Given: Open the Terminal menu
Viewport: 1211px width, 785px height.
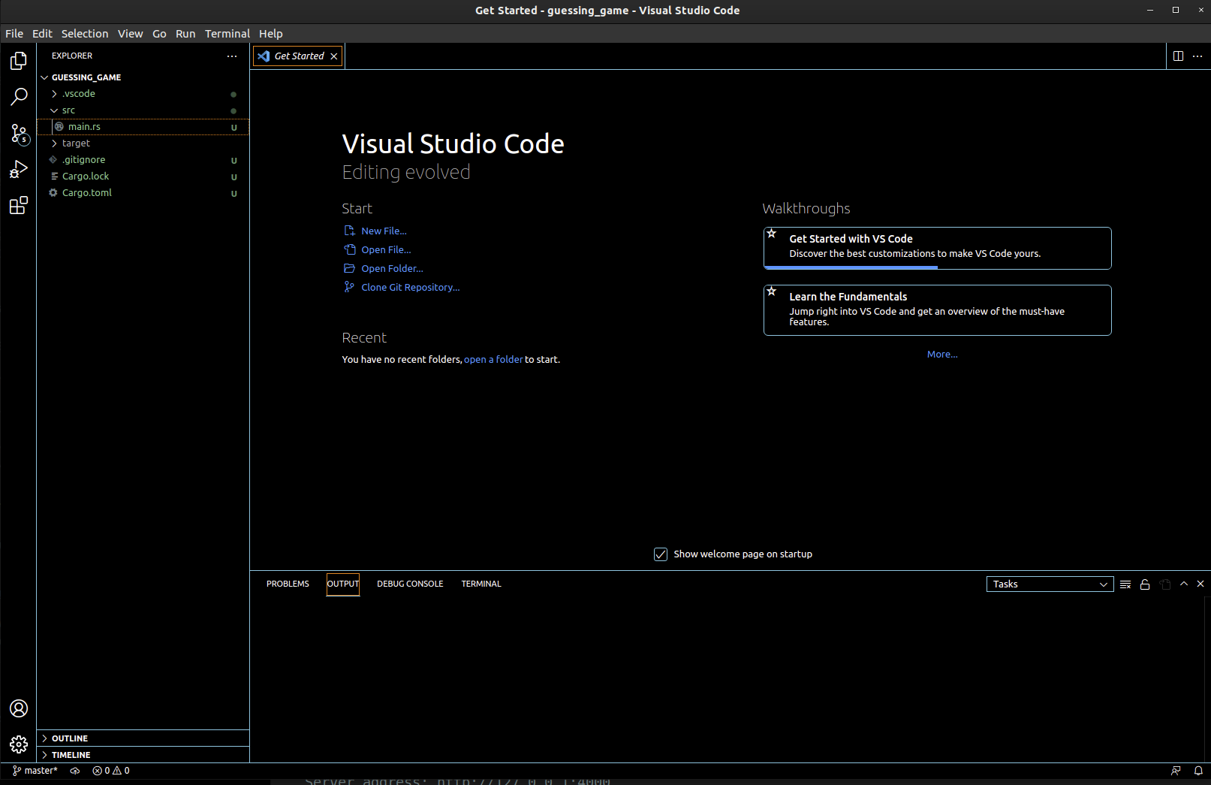Looking at the screenshot, I should pyautogui.click(x=227, y=34).
